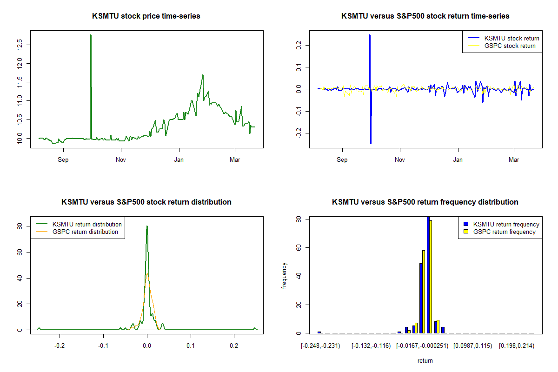Click blue KSMTU return frequency legend swatch
558x372 pixels.
tap(466, 225)
